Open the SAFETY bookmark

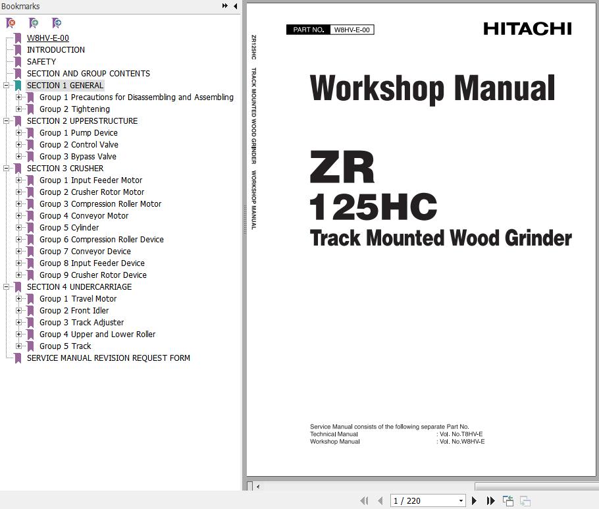coord(41,61)
